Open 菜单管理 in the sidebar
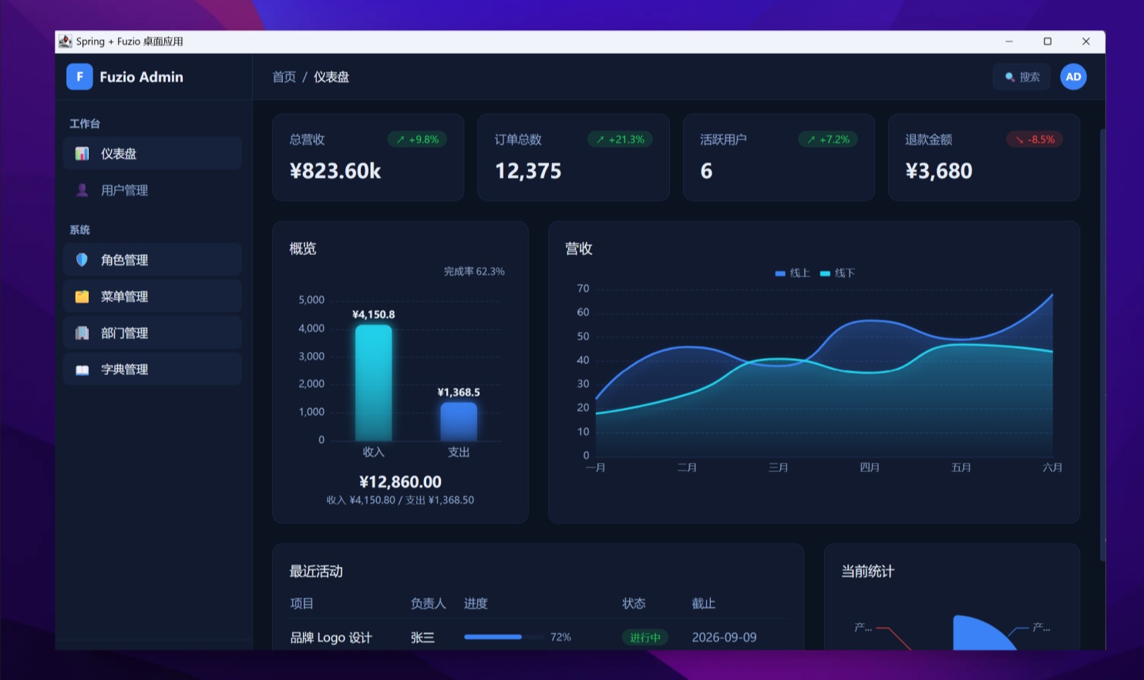 [153, 296]
